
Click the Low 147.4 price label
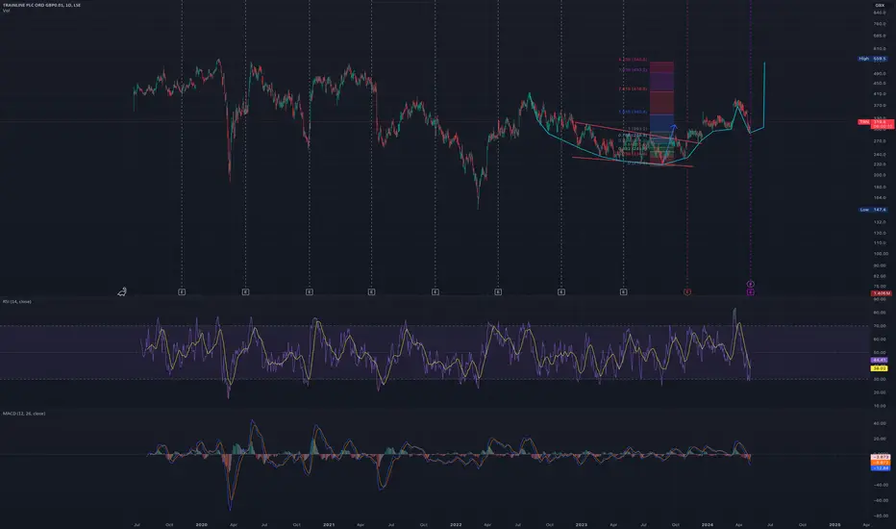tap(873, 210)
